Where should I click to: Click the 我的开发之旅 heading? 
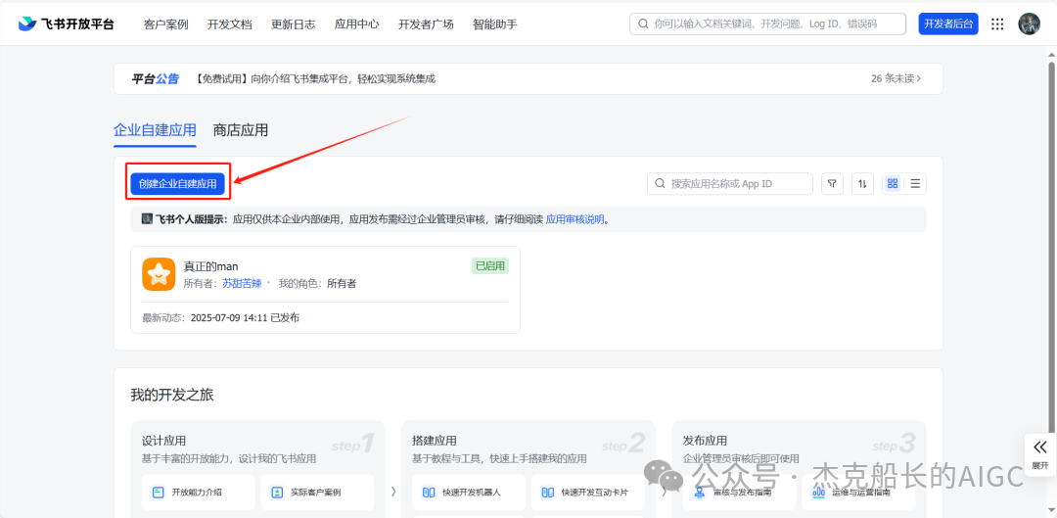tap(172, 396)
